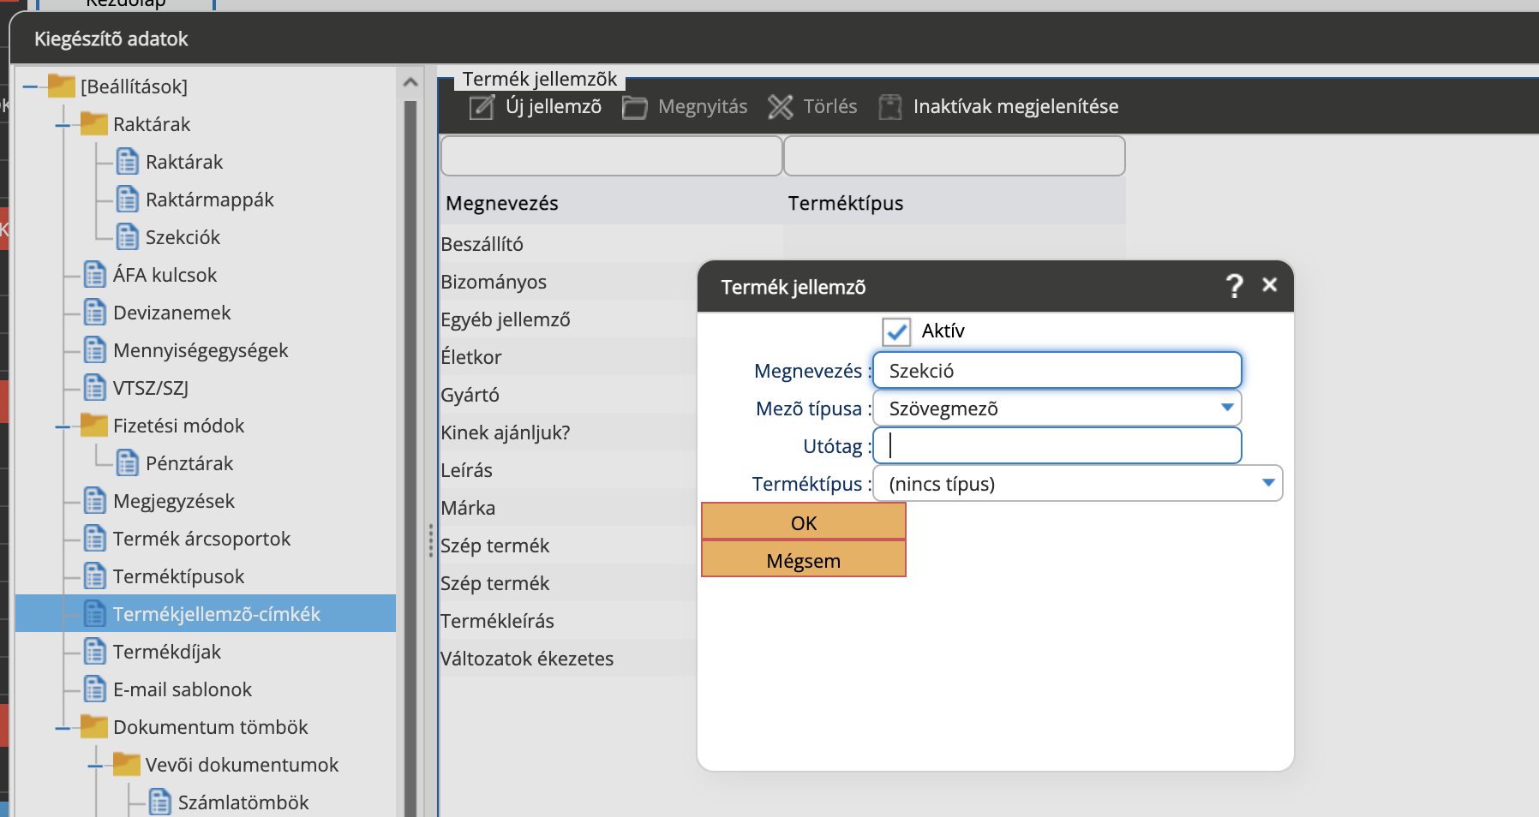Open help via question mark icon
This screenshot has height=817, width=1539.
tap(1233, 286)
